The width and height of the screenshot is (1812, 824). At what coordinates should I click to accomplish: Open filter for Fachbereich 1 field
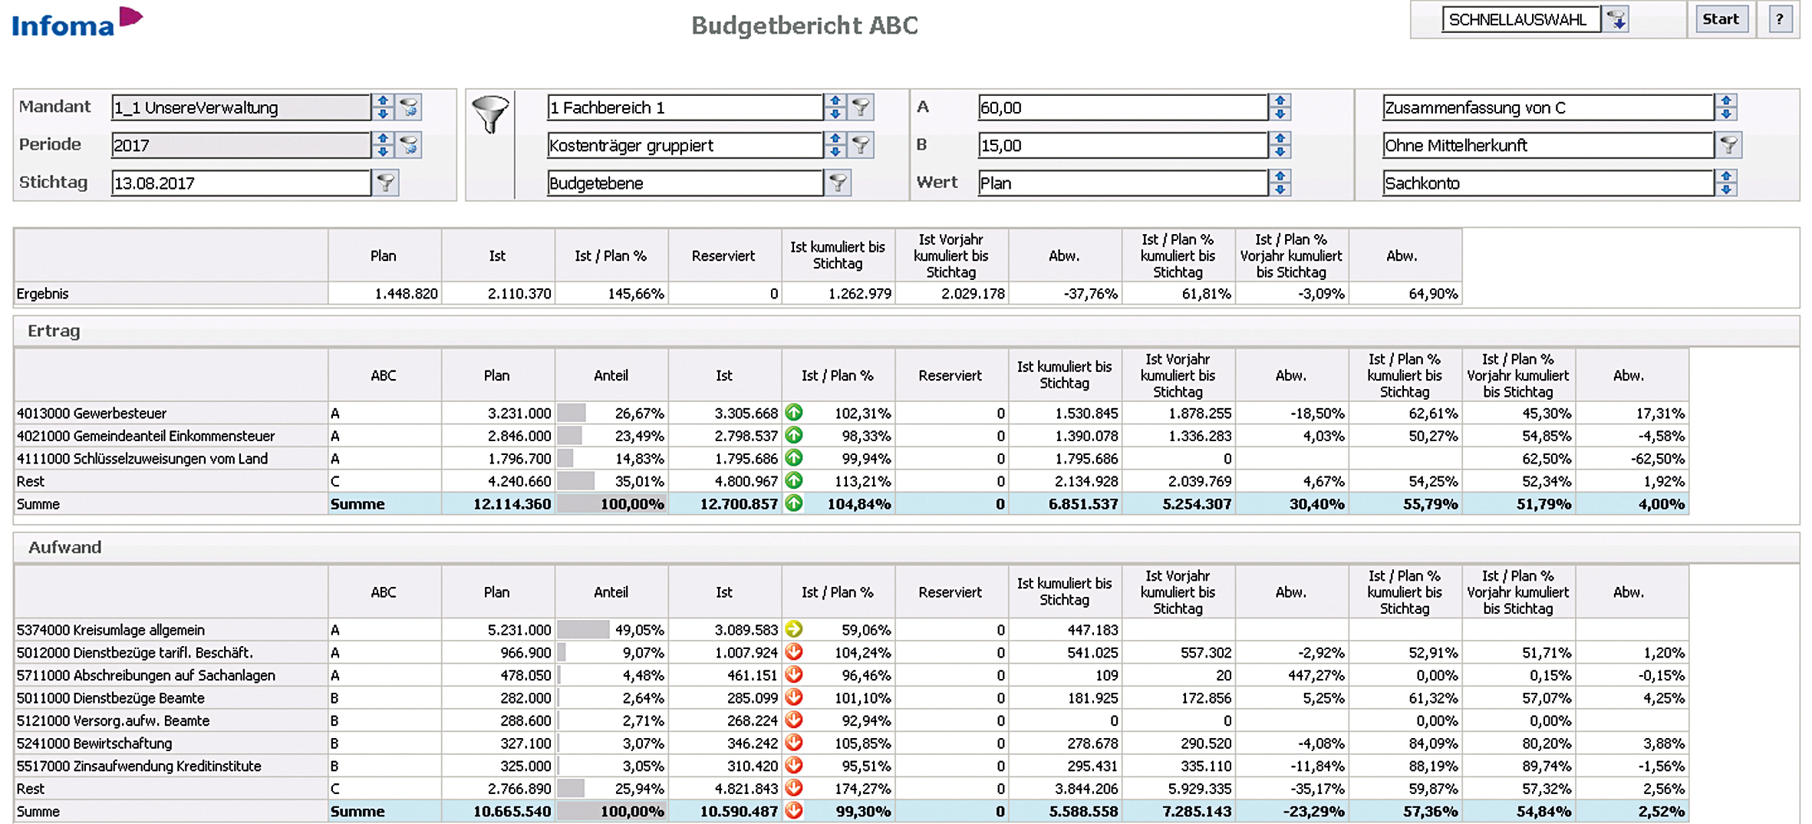click(x=862, y=107)
